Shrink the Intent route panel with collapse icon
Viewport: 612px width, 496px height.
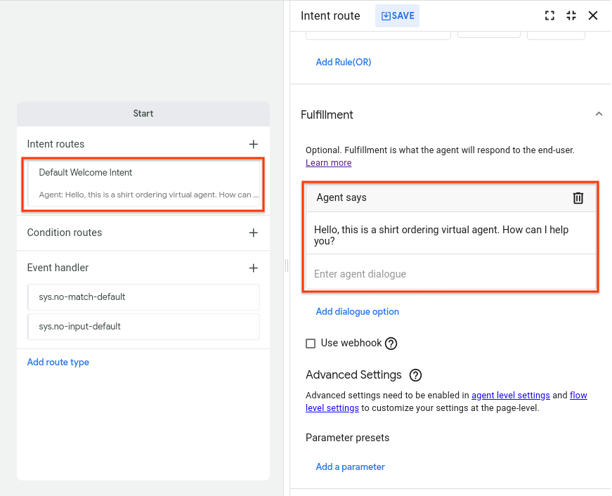tap(571, 15)
